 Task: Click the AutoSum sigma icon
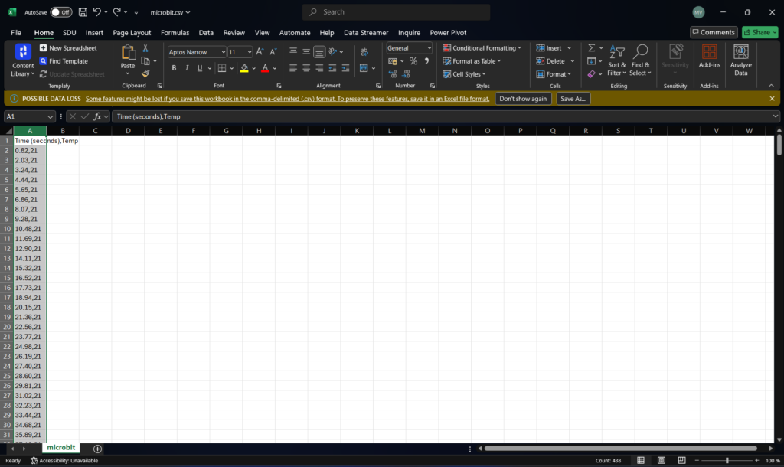coord(592,48)
